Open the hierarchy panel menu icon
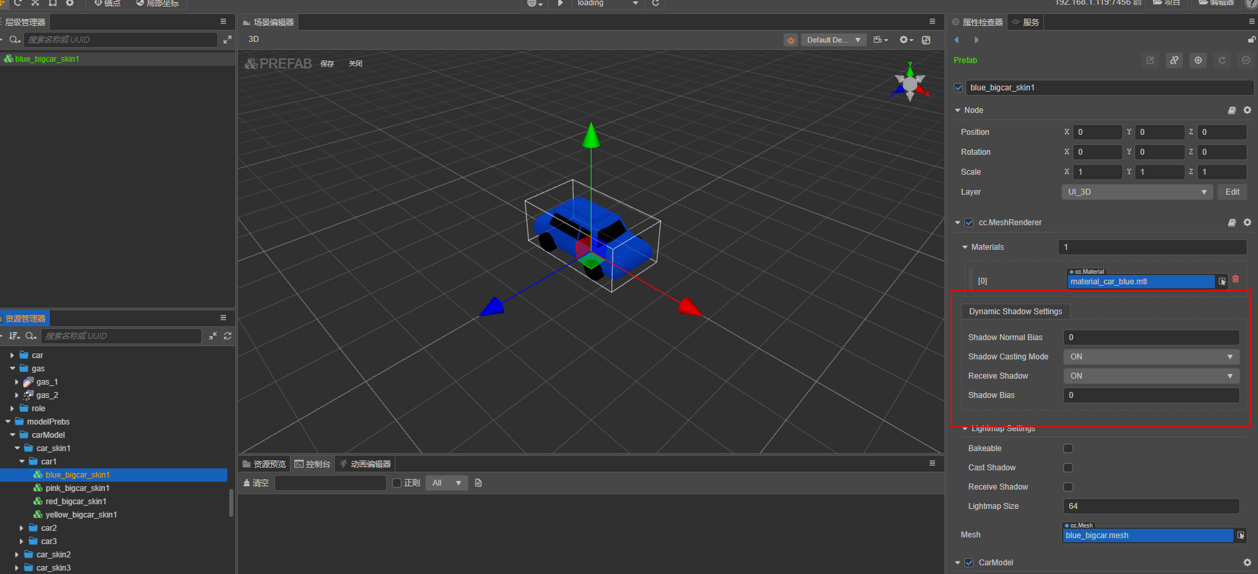This screenshot has width=1258, height=574. point(223,22)
